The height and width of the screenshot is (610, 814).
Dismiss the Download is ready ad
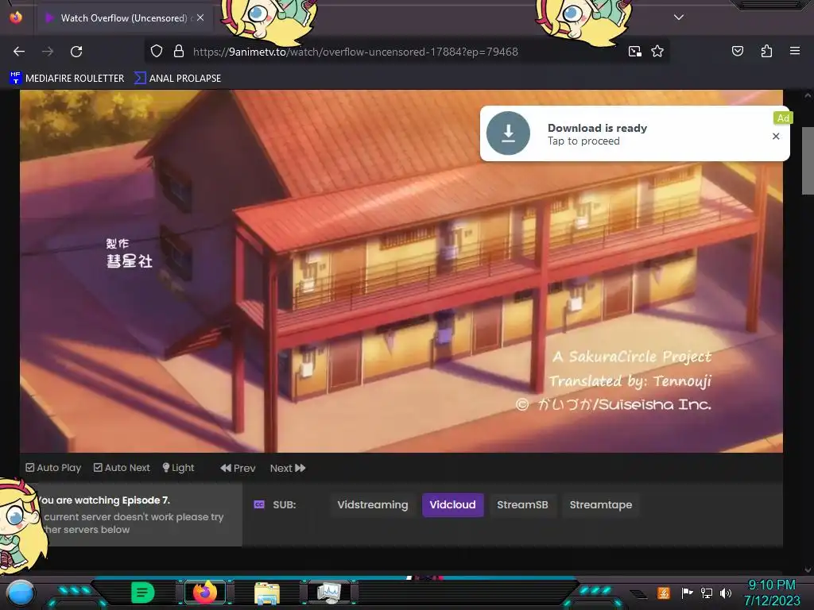[x=776, y=136]
